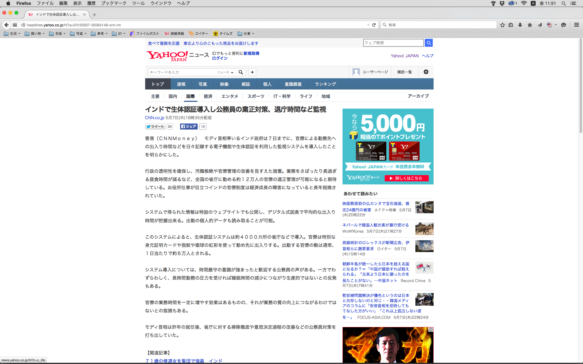Open the ブックマーク menu in menu bar
Image resolution: width=583 pixels, height=364 pixels.
[x=114, y=3]
